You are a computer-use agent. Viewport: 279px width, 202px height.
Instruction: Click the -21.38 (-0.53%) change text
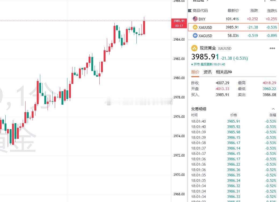tap(234, 58)
